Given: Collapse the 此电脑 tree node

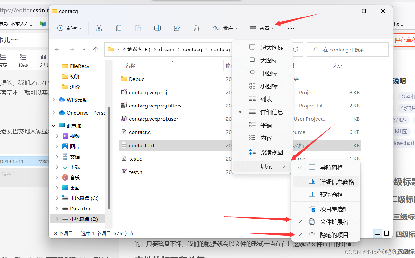Looking at the screenshot, I should (x=53, y=125).
